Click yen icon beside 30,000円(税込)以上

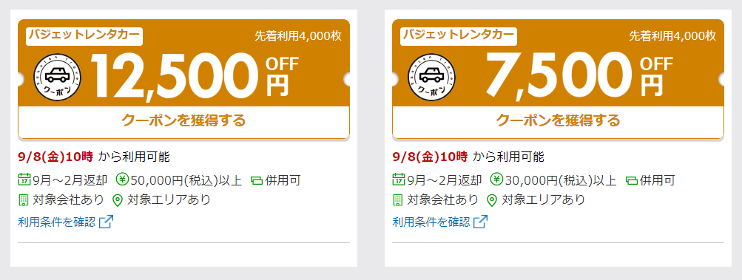(497, 180)
